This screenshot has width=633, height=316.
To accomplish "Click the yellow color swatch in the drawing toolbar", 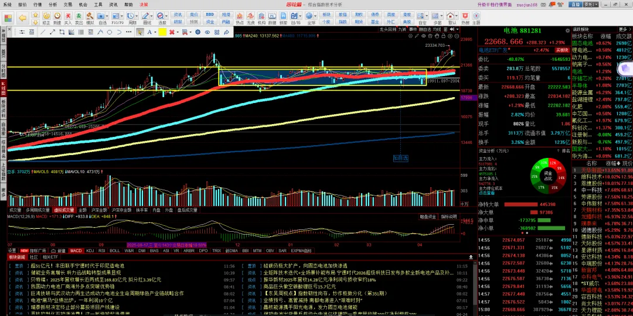I will point(162,32).
